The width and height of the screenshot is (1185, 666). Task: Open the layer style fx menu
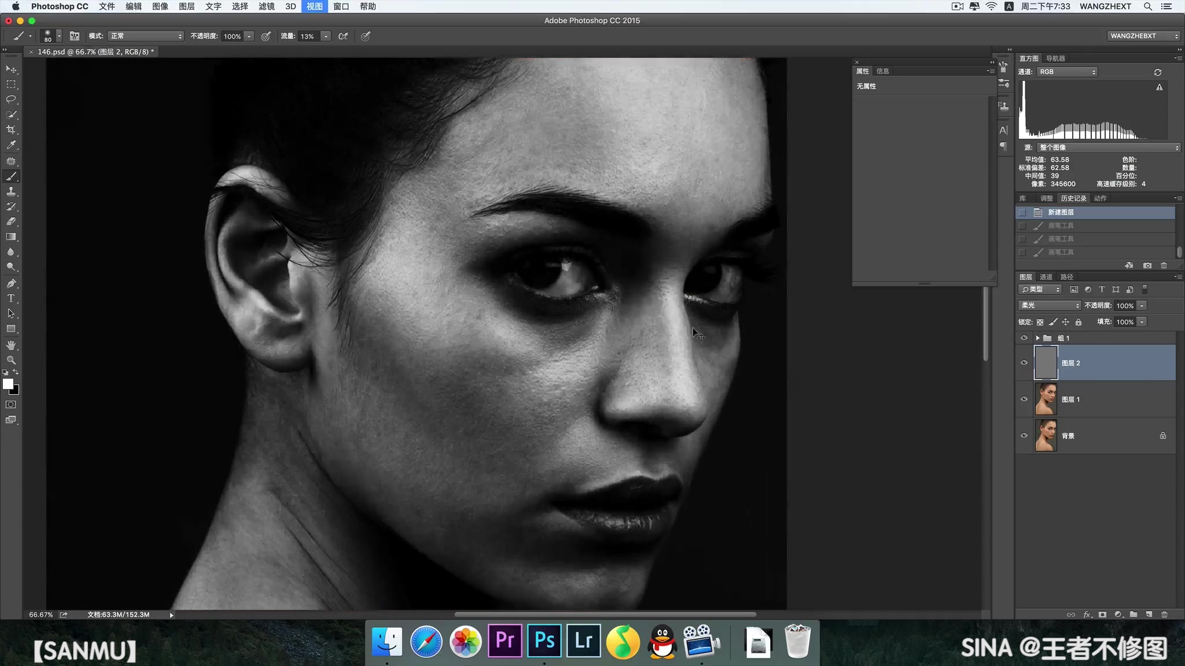pyautogui.click(x=1087, y=615)
